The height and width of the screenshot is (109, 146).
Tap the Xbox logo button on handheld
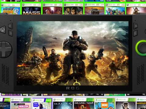point(3,30)
